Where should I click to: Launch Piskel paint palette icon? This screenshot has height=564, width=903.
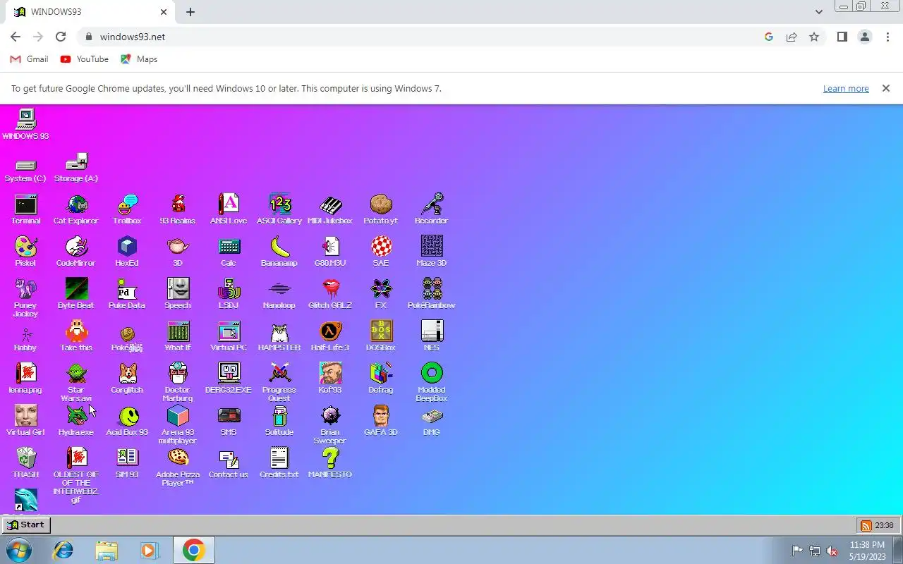tap(25, 252)
